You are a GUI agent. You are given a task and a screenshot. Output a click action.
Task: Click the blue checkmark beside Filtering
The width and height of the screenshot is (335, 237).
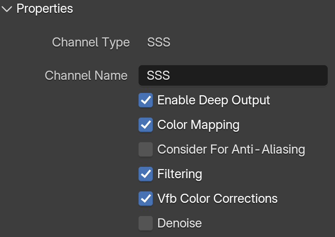[x=145, y=174]
